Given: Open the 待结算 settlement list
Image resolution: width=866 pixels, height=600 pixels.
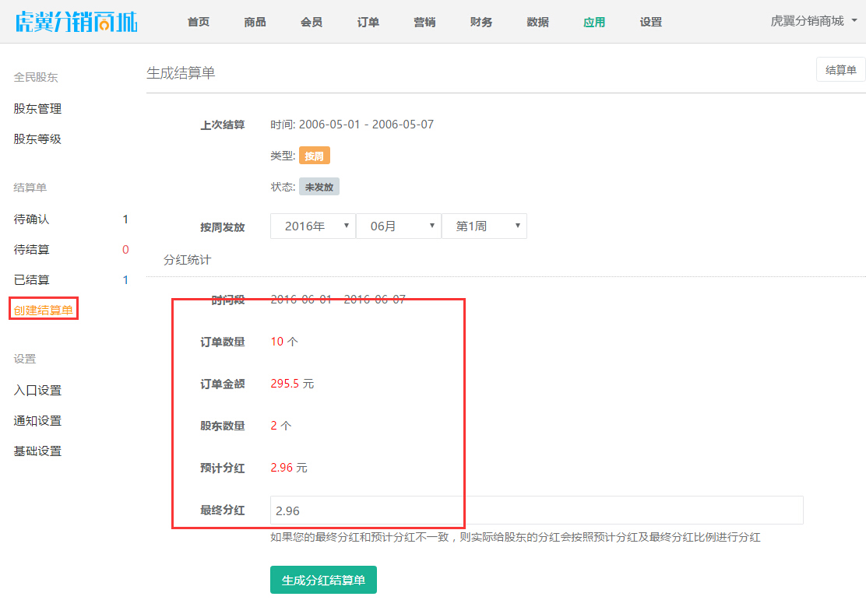Looking at the screenshot, I should [31, 250].
